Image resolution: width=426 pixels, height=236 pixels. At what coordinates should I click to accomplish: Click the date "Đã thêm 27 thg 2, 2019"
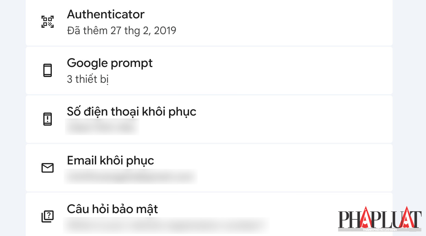point(121,31)
